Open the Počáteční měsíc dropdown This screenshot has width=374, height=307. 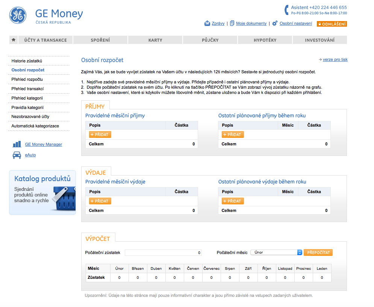(276, 253)
